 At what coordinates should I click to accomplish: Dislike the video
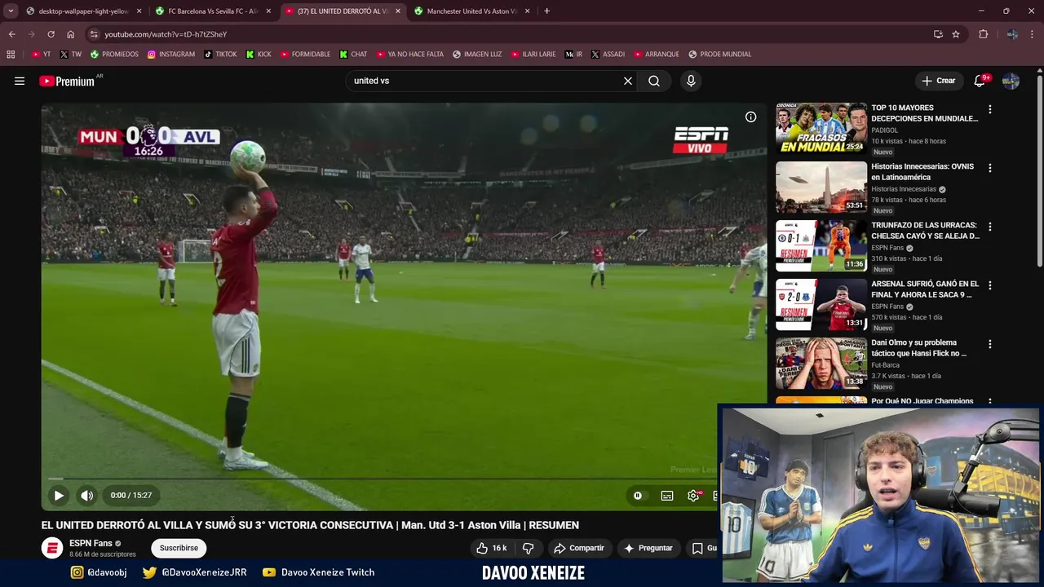tap(528, 548)
